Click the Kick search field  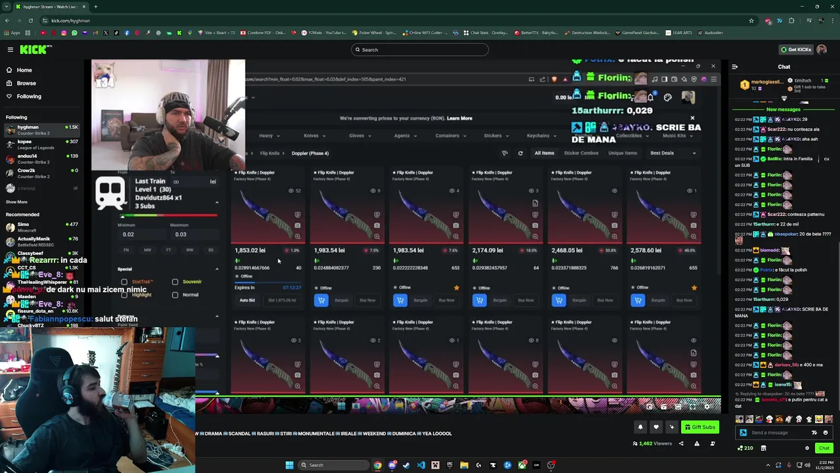(420, 49)
